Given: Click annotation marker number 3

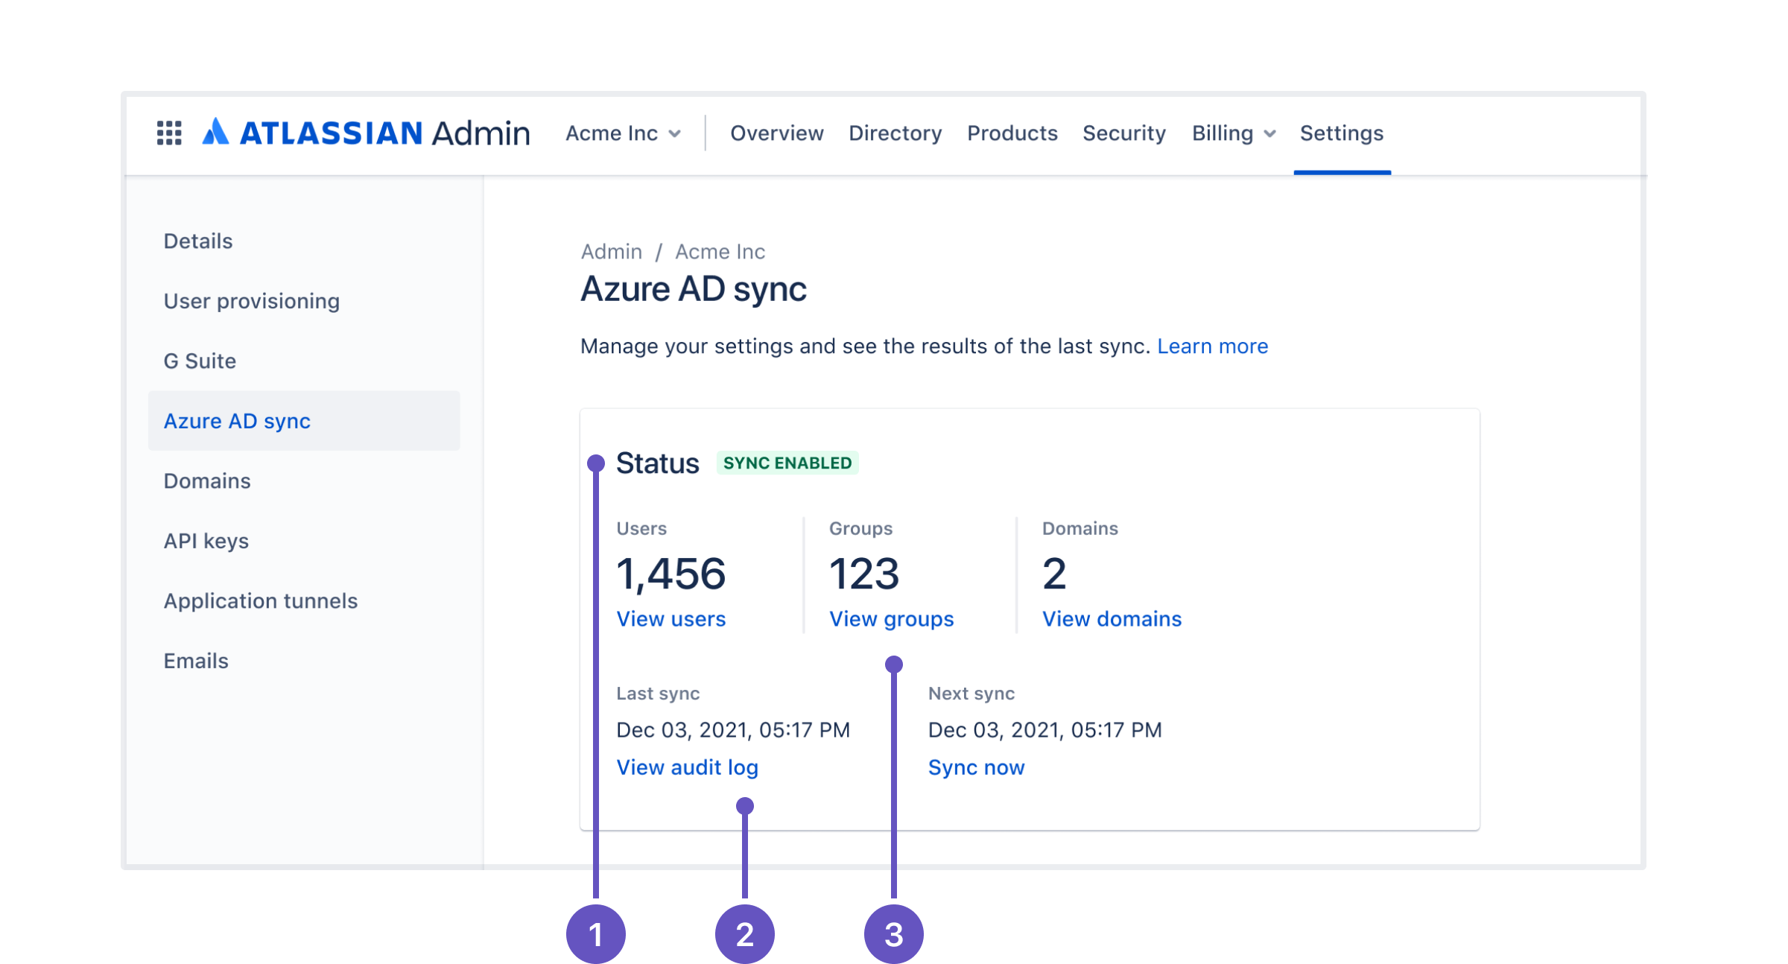Looking at the screenshot, I should [x=893, y=933].
